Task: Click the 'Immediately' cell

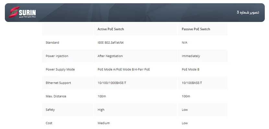Action: (x=191, y=56)
